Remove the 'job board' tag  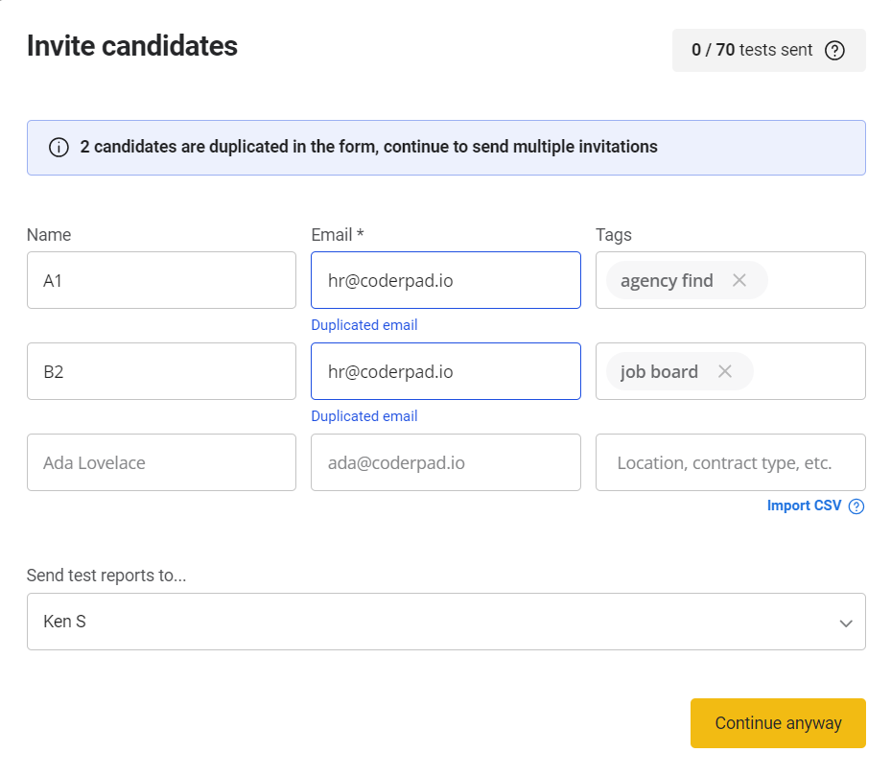725,371
